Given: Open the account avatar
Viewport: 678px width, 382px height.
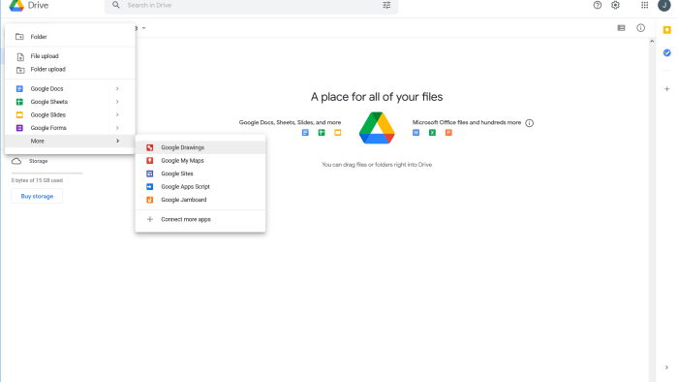Looking at the screenshot, I should [664, 5].
